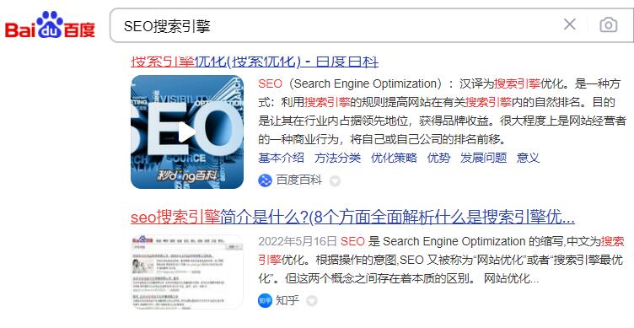Expand dropdown next to 知乎

coord(312,301)
